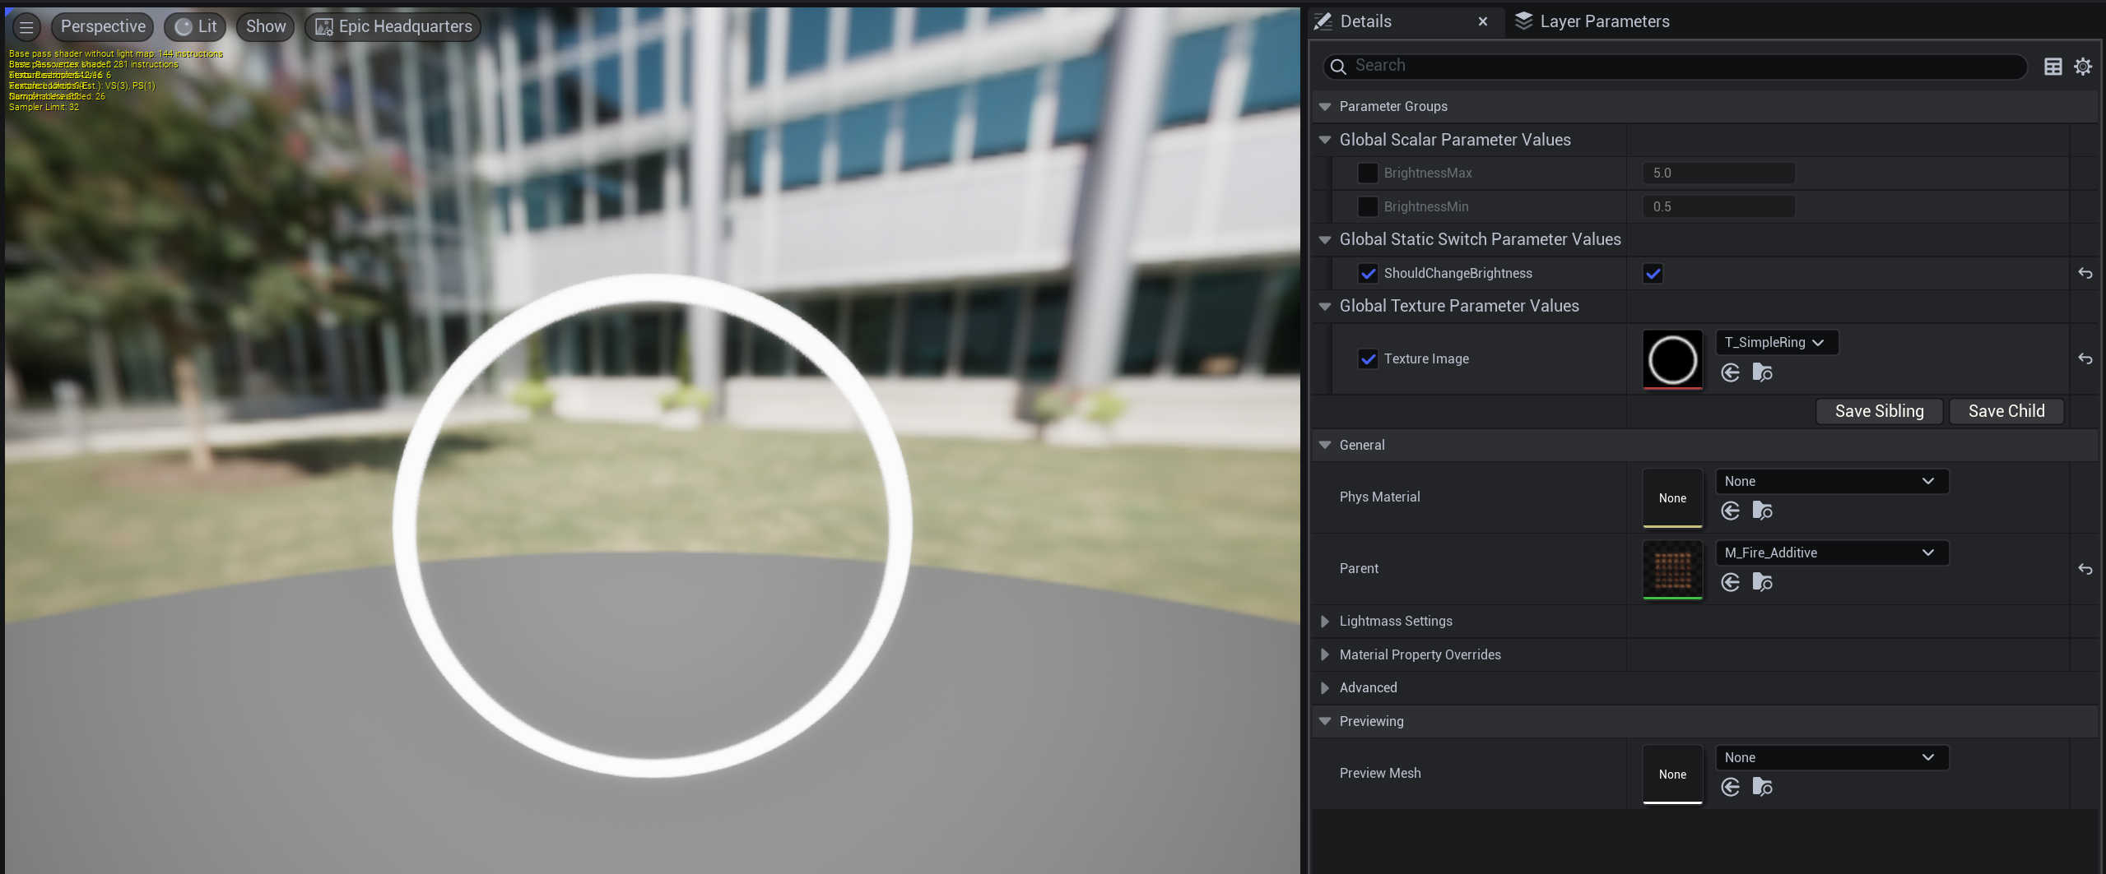The width and height of the screenshot is (2106, 874).
Task: Expand the Lightmass Settings section
Action: tap(1325, 622)
